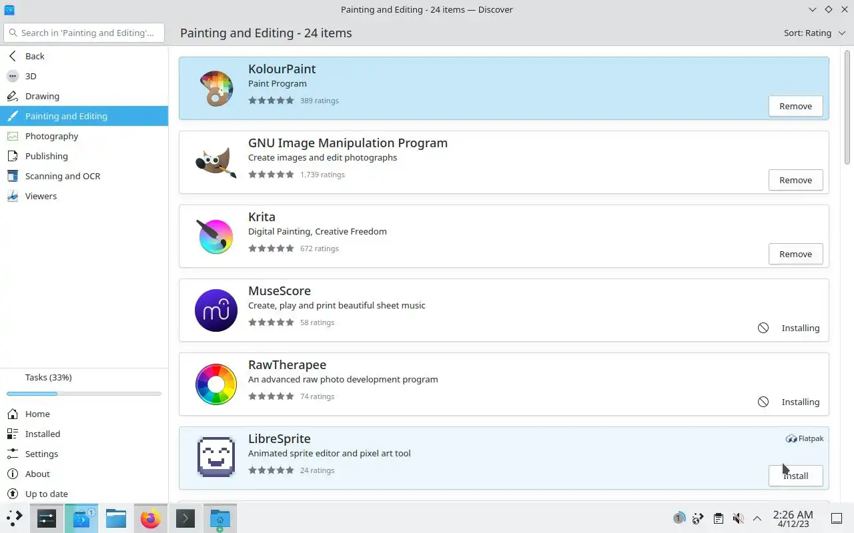This screenshot has height=533, width=854.
Task: Click the vertical scrollbar of the app list
Action: [x=847, y=107]
